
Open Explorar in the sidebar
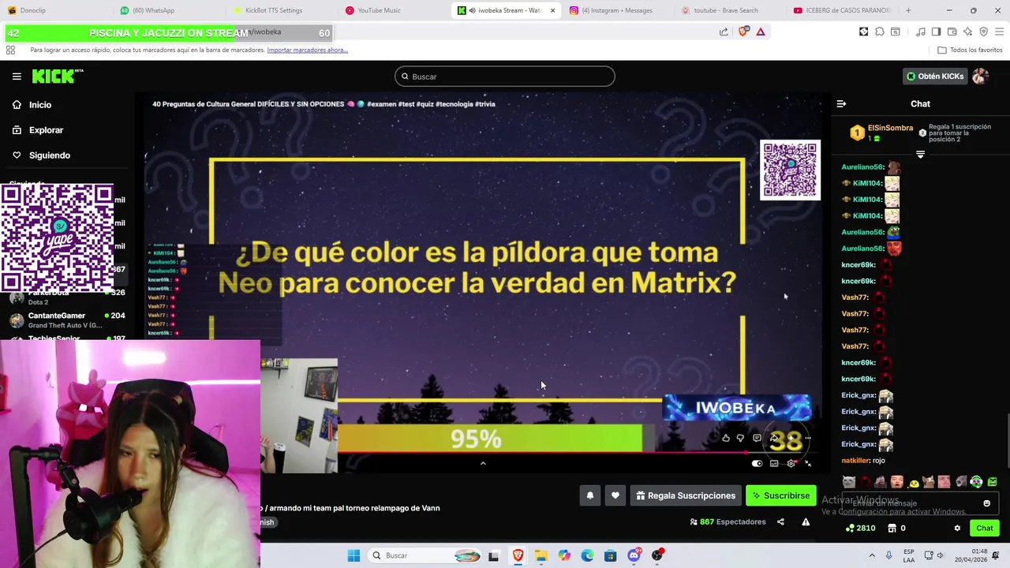pos(46,130)
